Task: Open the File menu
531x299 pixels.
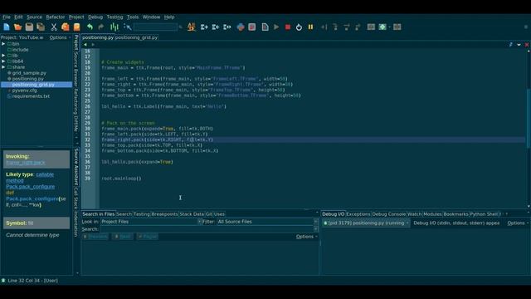Action: 7,17
